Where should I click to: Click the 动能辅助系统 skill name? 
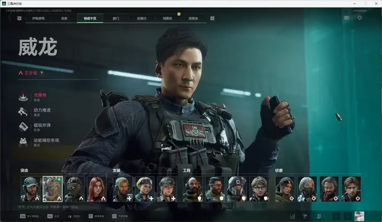tap(46, 140)
